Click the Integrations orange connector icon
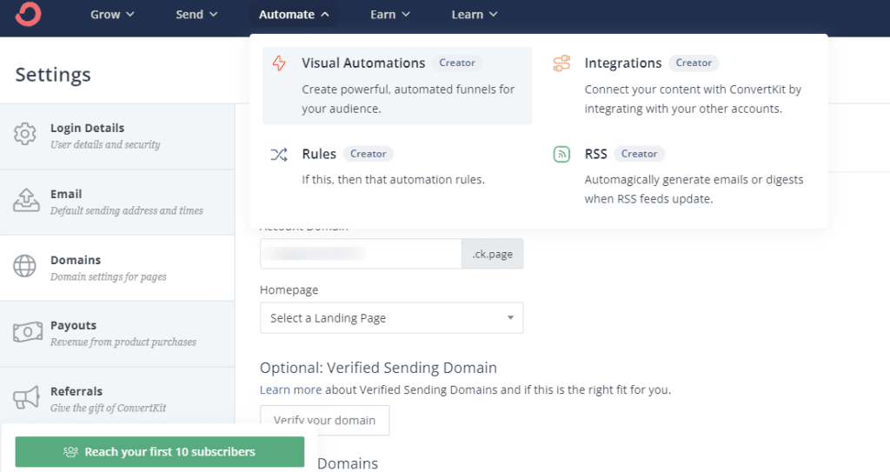 pos(561,63)
